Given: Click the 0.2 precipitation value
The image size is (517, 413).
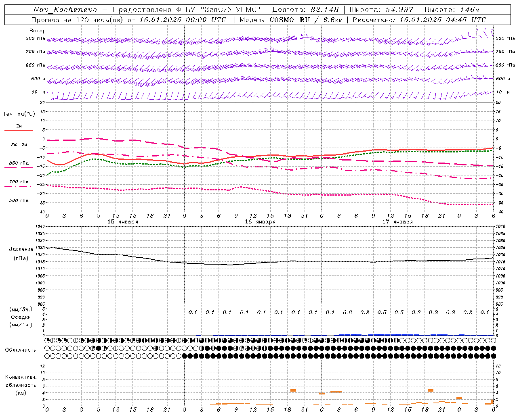Looking at the screenshot, I should coord(468,313).
